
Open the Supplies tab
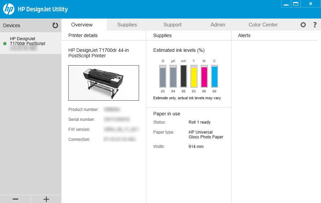coord(127,25)
